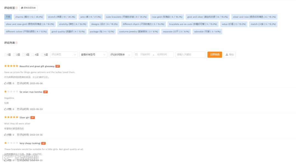This screenshot has width=296, height=163.
Task: Open the 评论类型 dropdown
Action: 64,55
